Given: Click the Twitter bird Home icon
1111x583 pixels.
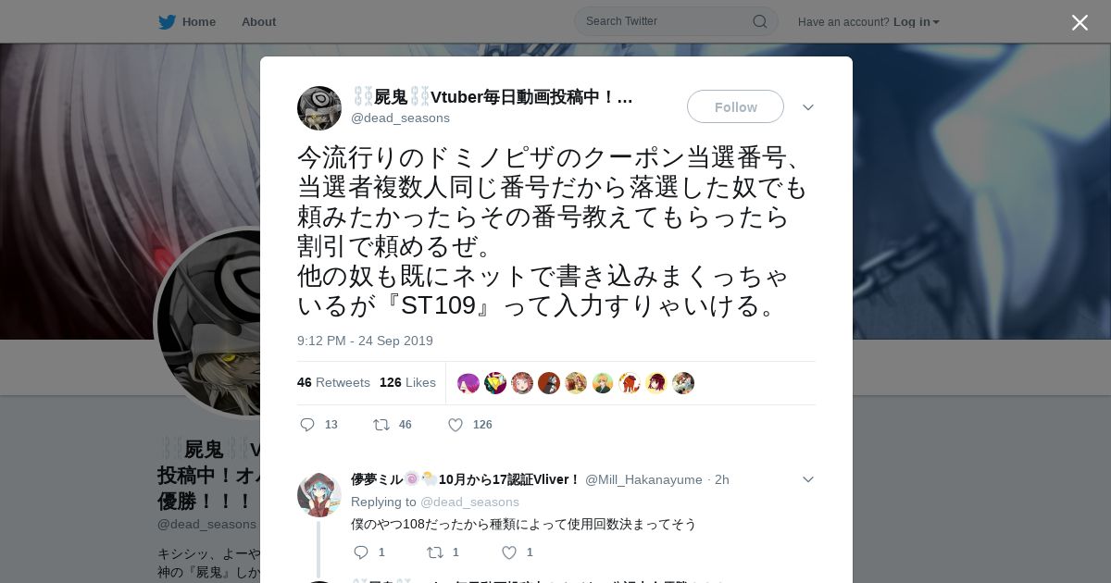Looking at the screenshot, I should pyautogui.click(x=167, y=21).
